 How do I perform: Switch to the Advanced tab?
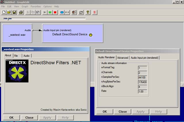pos(123,58)
